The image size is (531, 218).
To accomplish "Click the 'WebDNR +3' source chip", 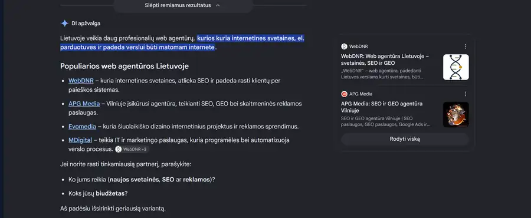I will coord(132,149).
